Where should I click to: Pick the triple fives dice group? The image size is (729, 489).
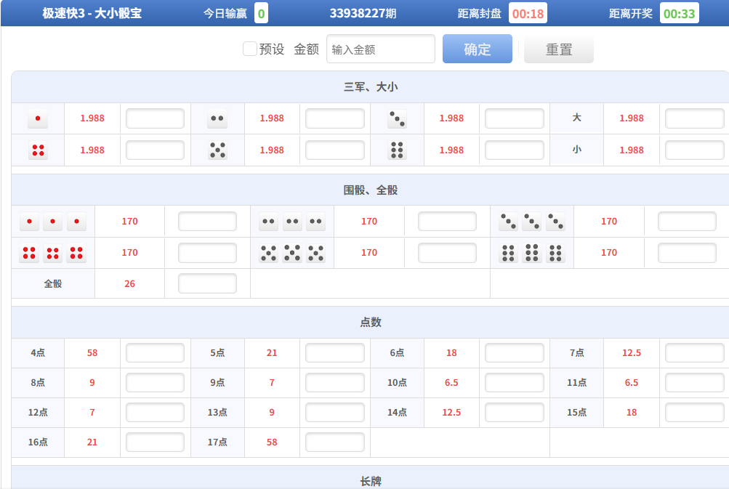292,253
